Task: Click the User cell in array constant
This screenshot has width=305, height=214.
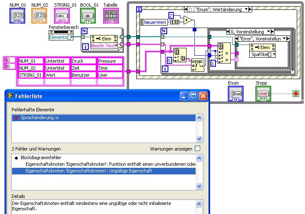Action: pyautogui.click(x=110, y=75)
